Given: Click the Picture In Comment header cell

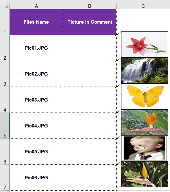Looking at the screenshot, I should (x=90, y=22).
